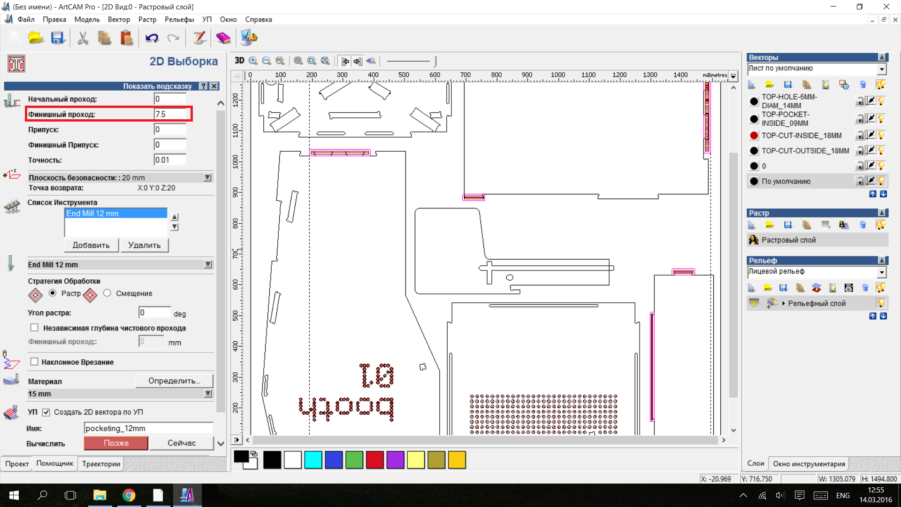Click the Добавить tool button
Screen dimensions: 901x507
coord(91,245)
